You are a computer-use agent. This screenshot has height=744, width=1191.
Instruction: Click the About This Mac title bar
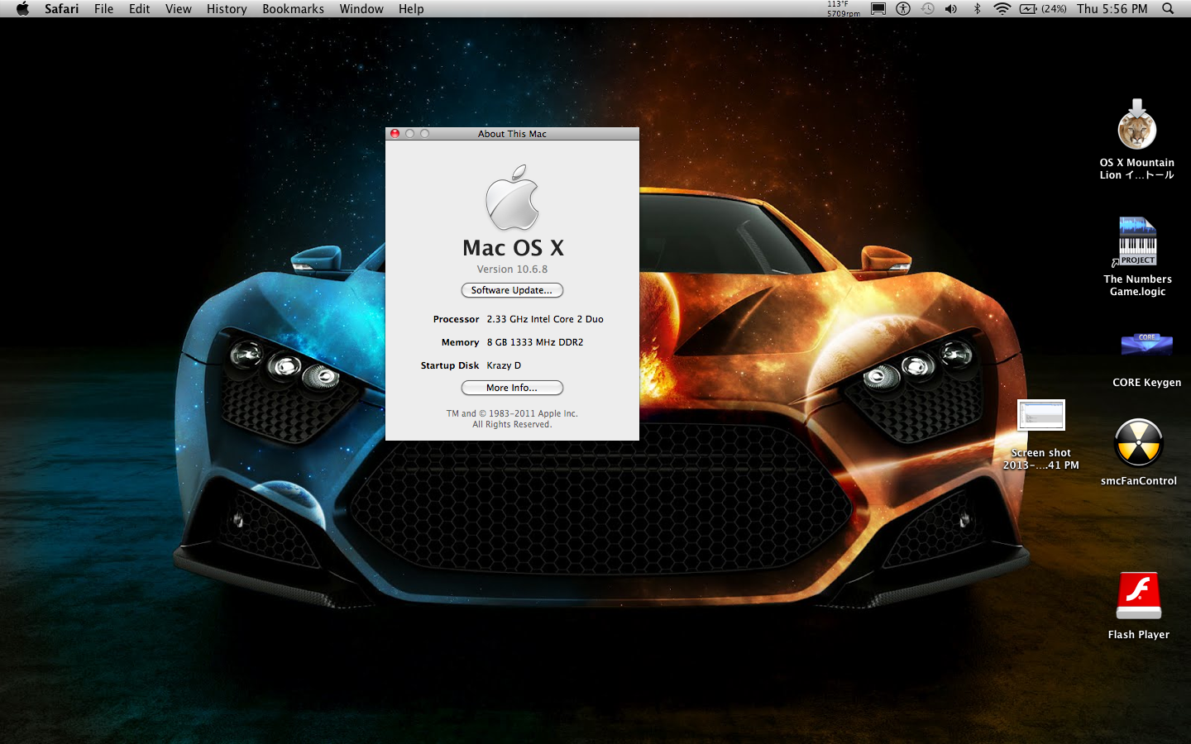[512, 134]
